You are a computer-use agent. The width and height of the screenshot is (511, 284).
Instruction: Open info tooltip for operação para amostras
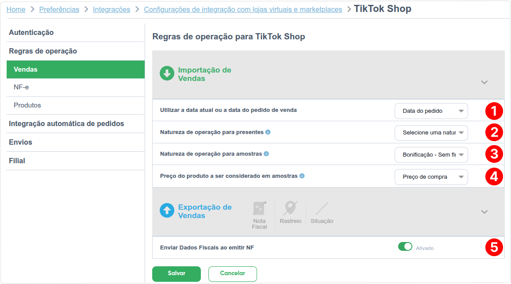coord(266,154)
